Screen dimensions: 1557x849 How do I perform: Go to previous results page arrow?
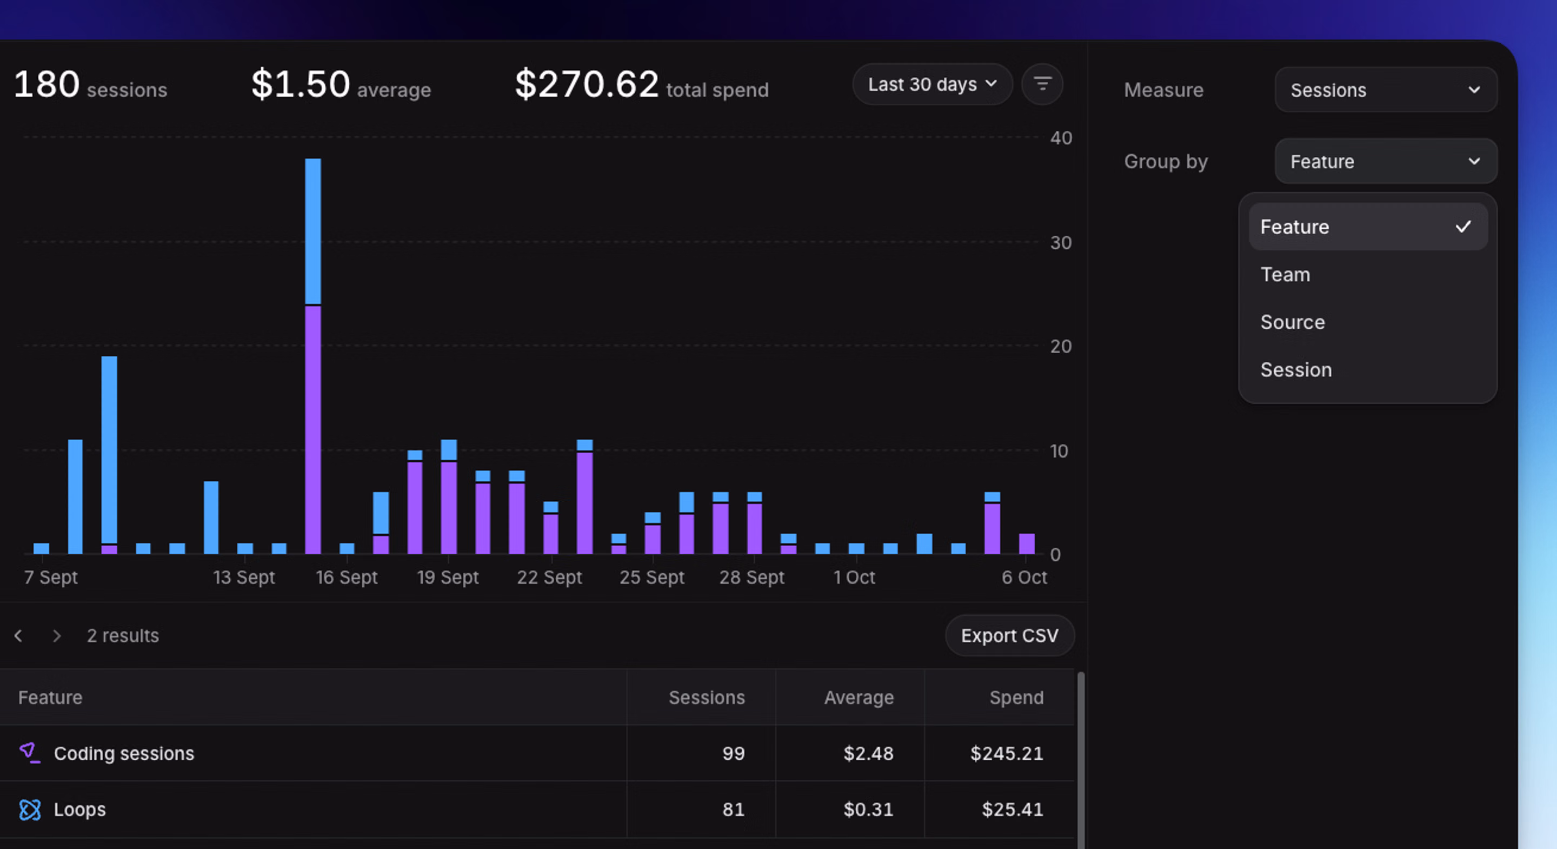pos(18,635)
